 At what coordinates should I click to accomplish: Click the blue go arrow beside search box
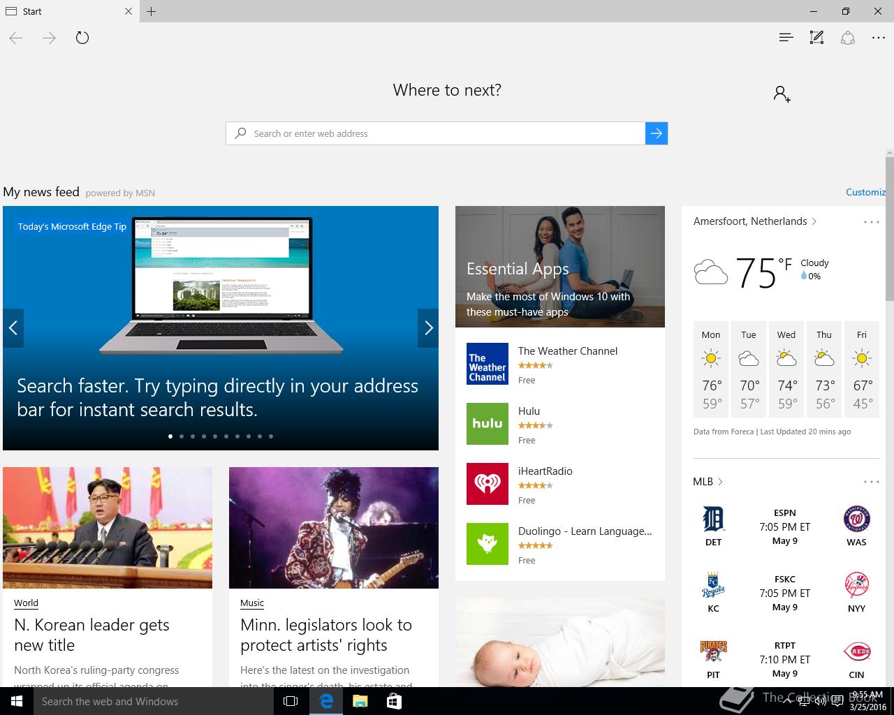[657, 133]
